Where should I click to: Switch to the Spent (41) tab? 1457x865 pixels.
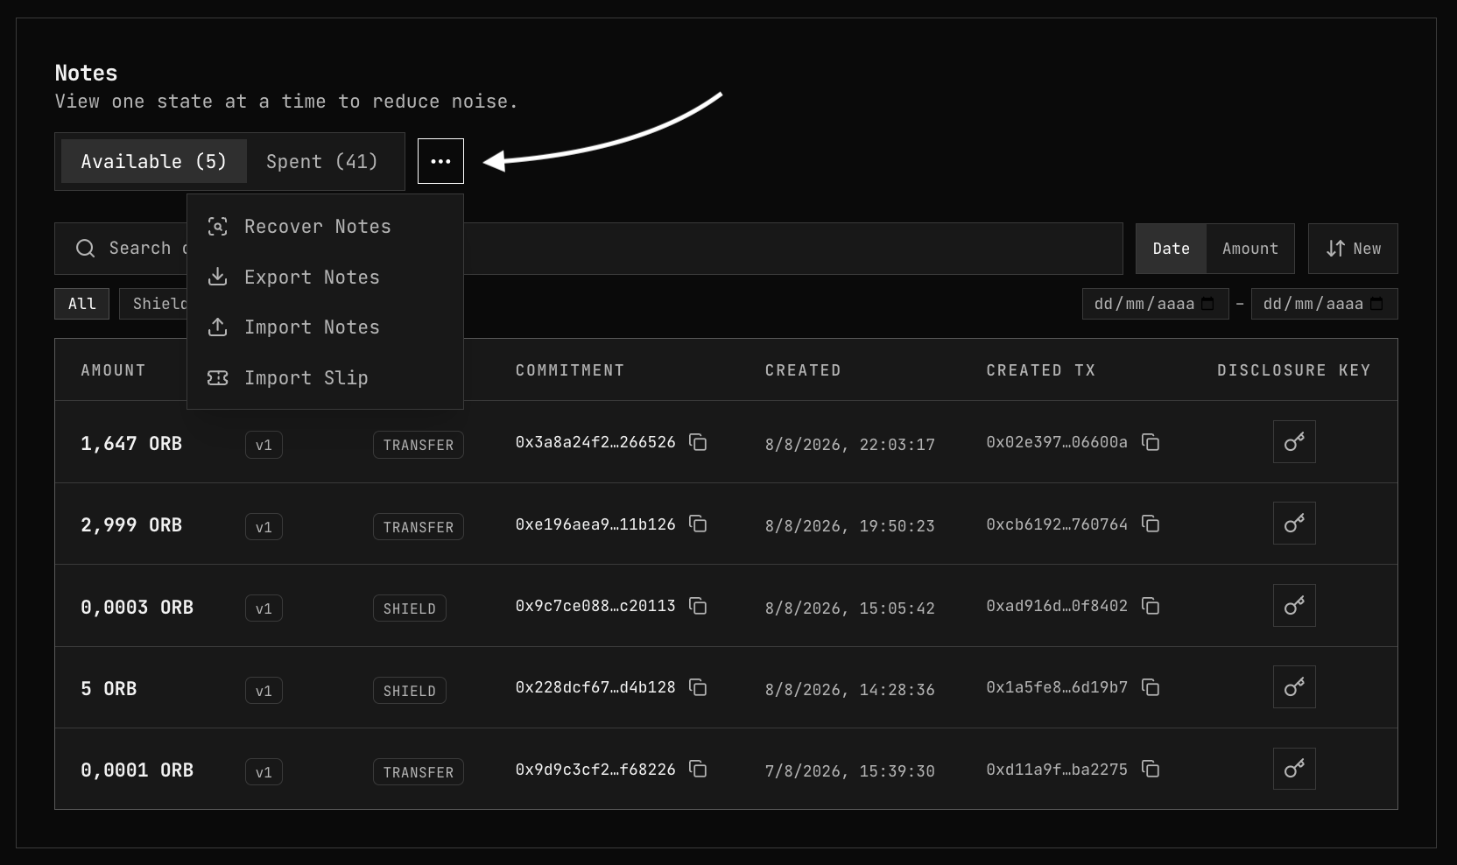pyautogui.click(x=322, y=161)
